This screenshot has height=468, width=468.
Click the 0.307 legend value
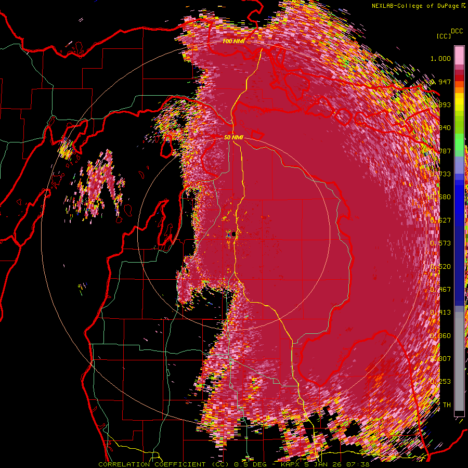point(440,359)
